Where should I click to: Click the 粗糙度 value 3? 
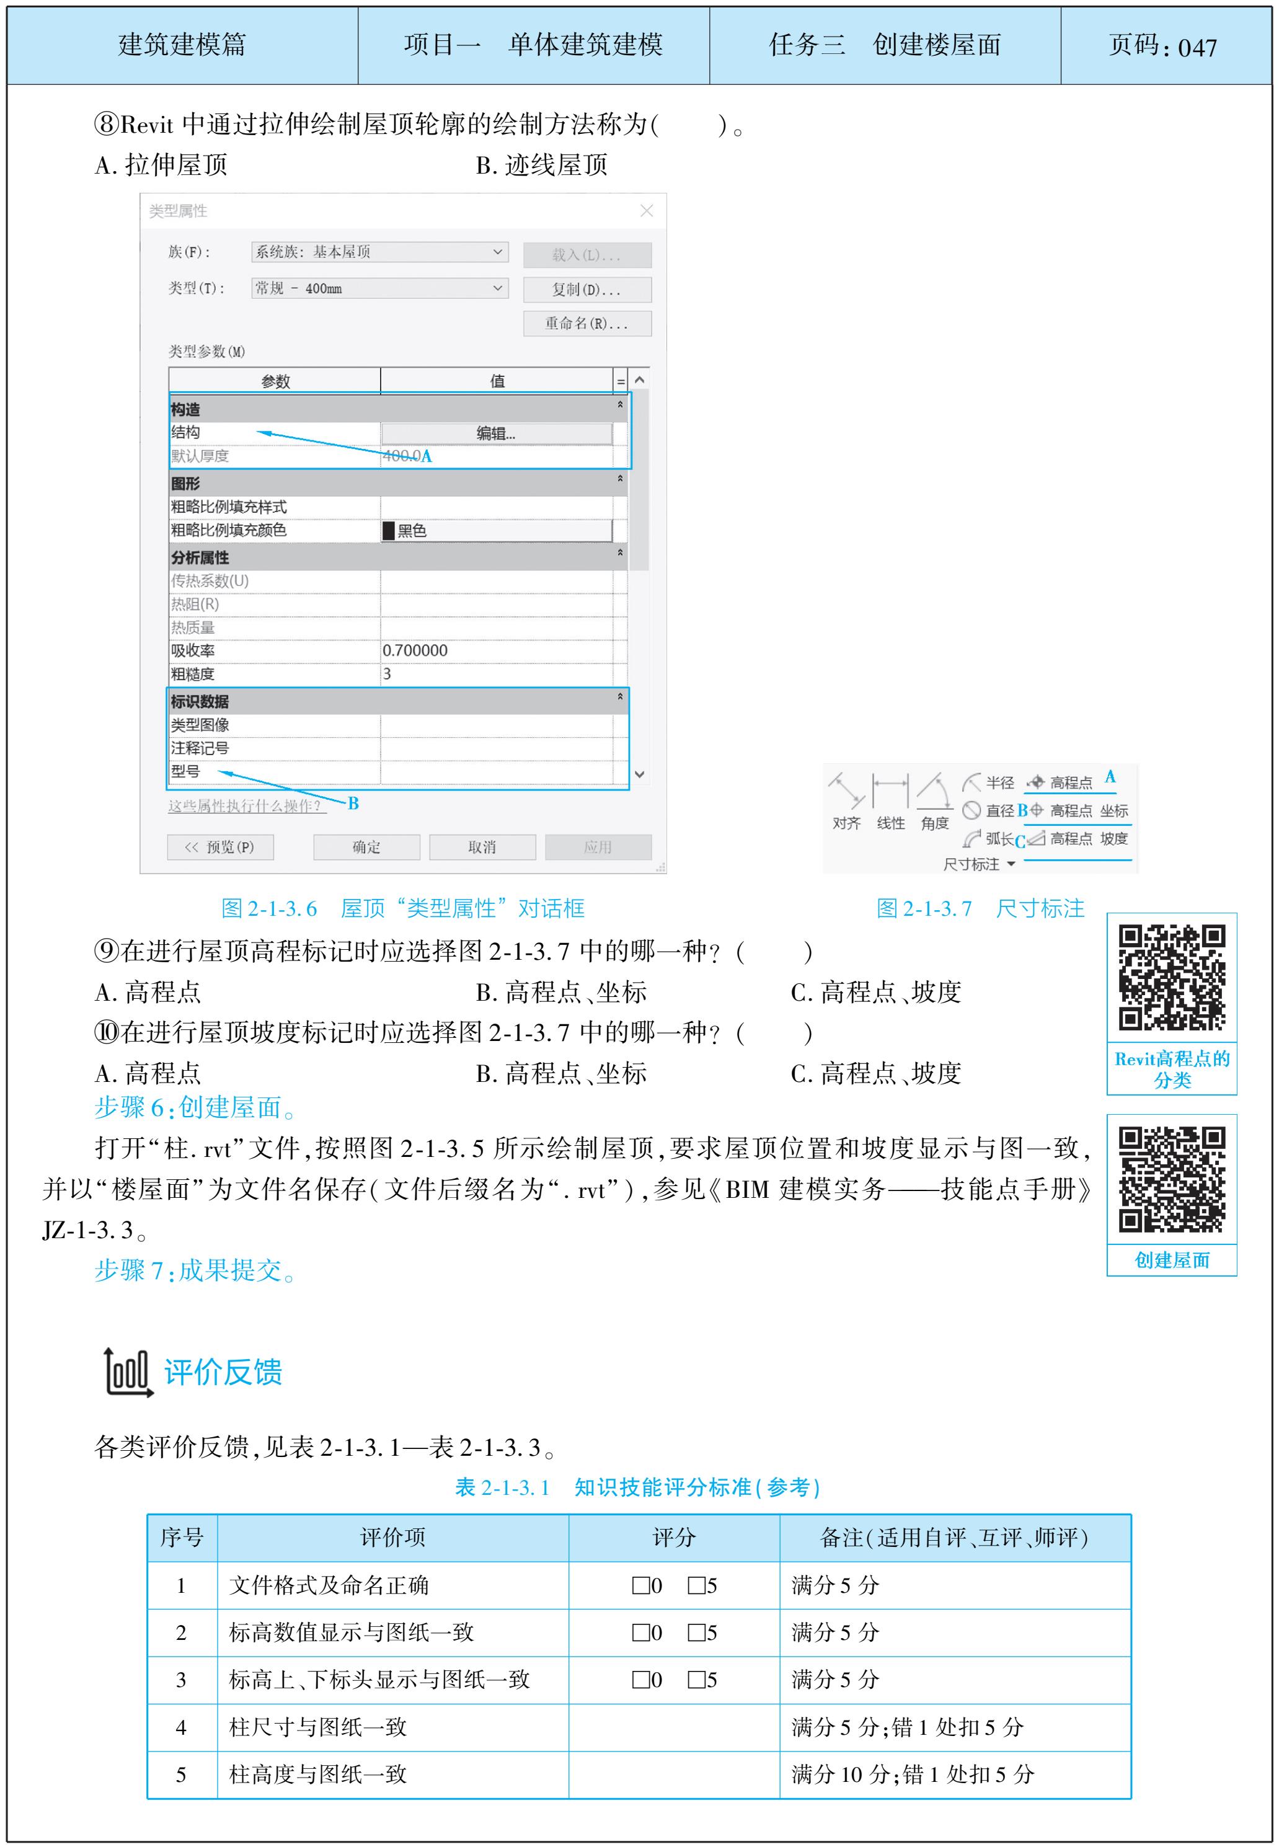tap(496, 674)
